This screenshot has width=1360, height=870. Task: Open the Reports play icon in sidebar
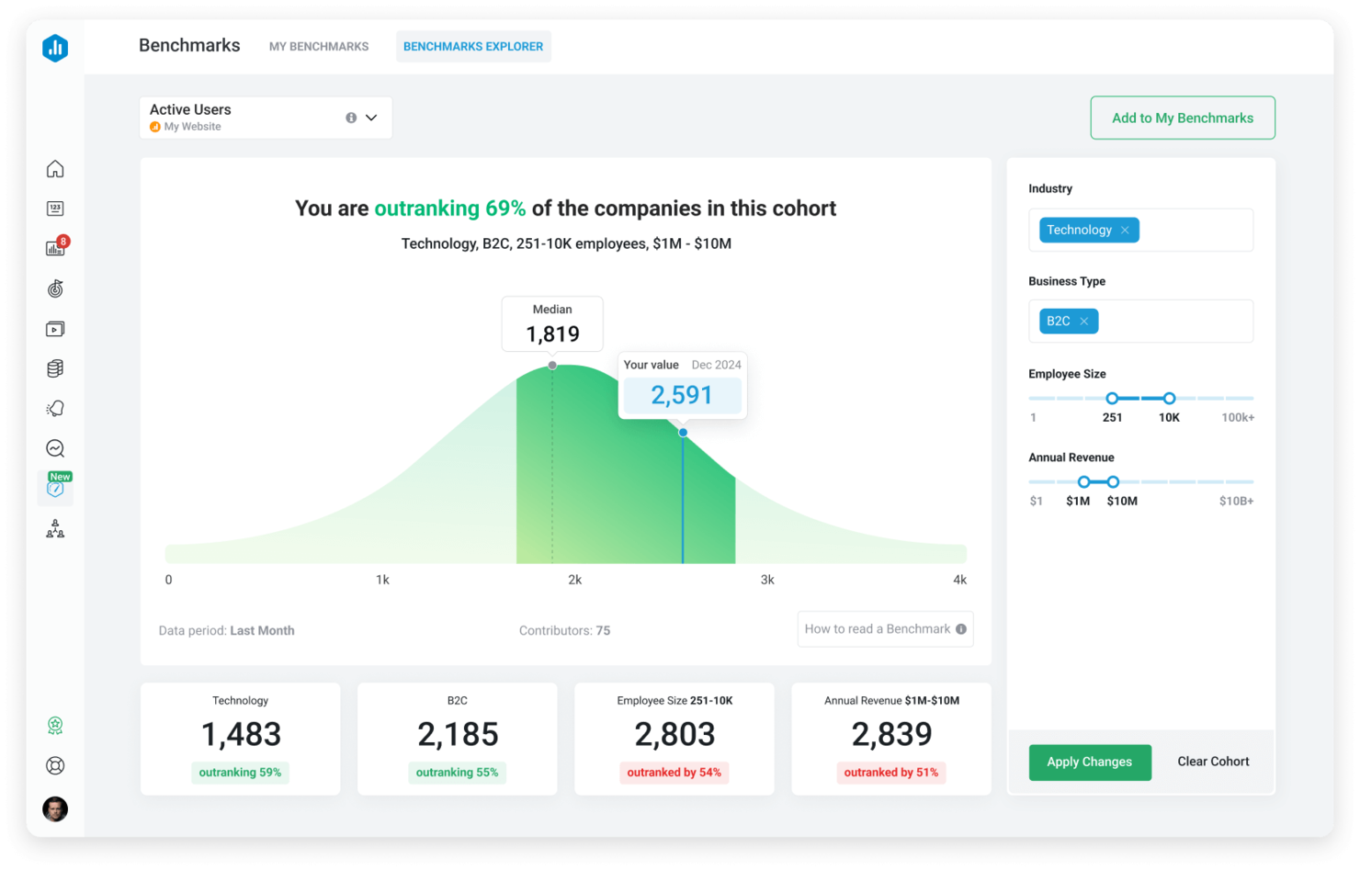click(55, 329)
